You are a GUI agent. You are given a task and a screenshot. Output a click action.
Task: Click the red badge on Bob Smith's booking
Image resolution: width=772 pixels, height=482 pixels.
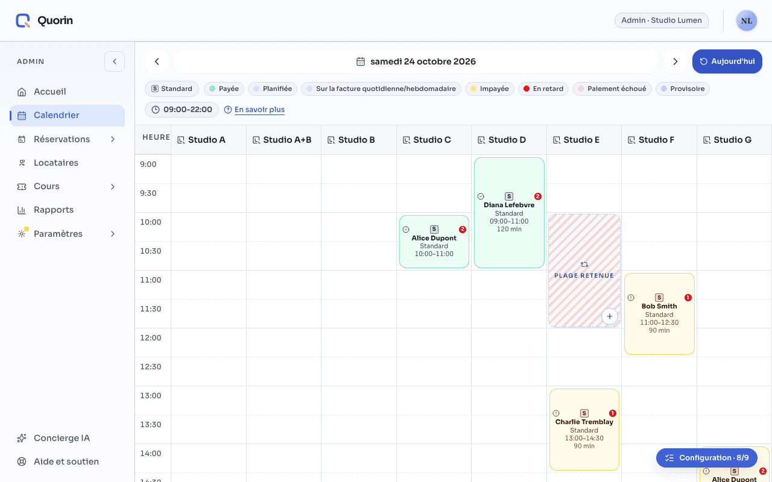(x=688, y=298)
